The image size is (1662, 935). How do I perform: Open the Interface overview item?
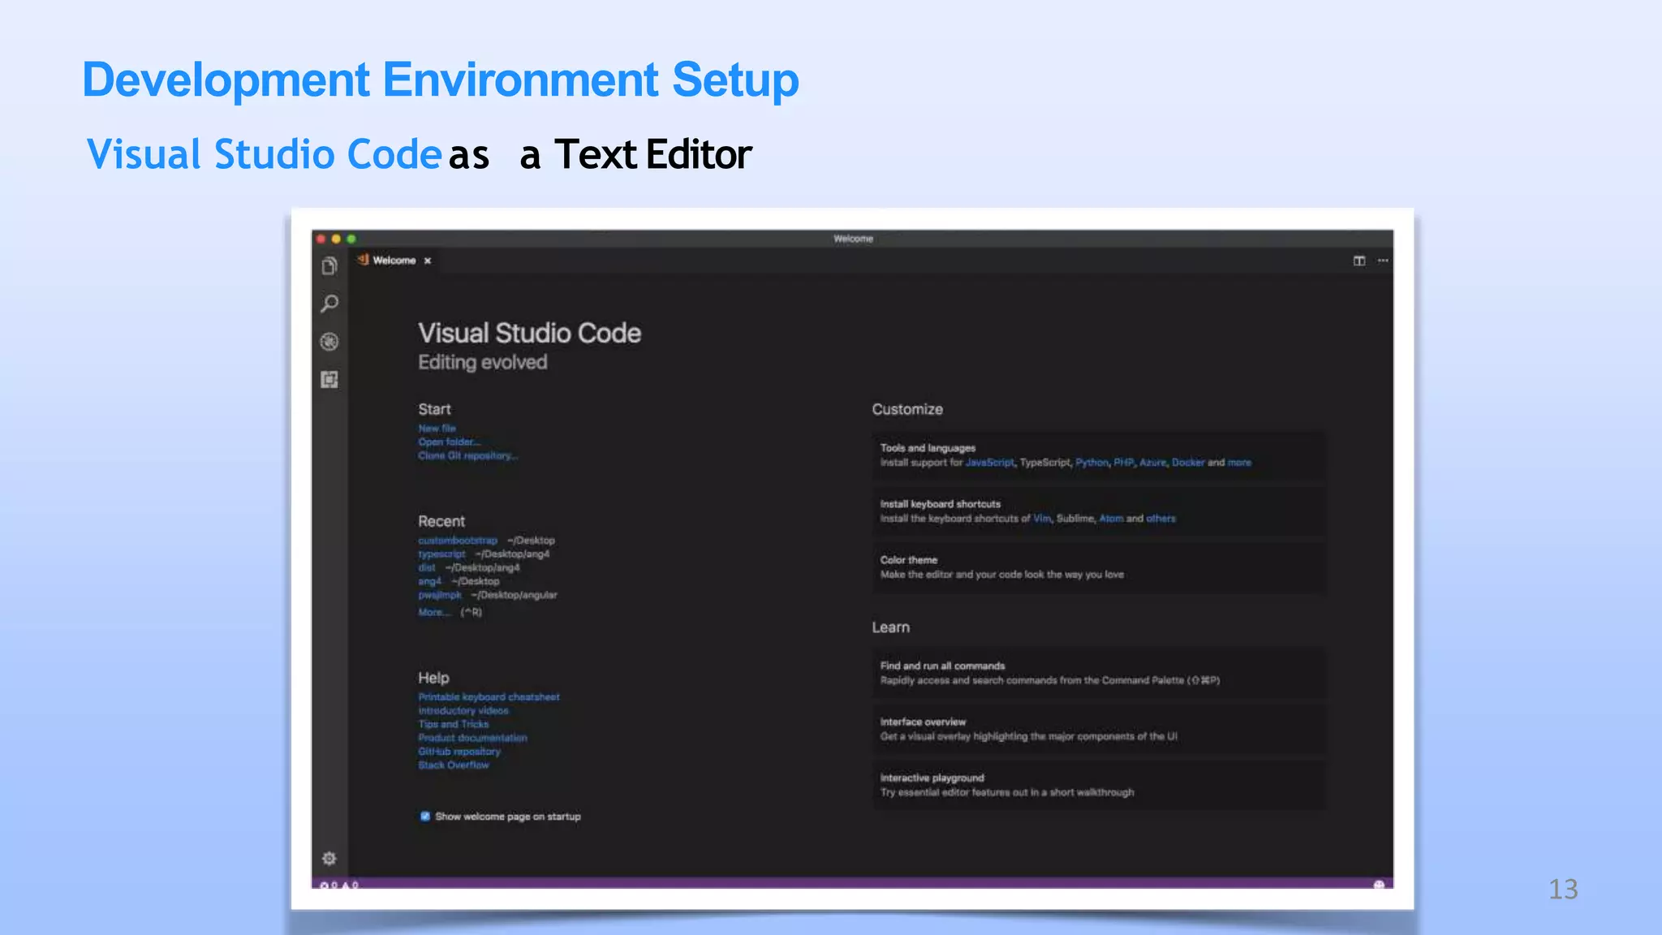pos(1099,729)
